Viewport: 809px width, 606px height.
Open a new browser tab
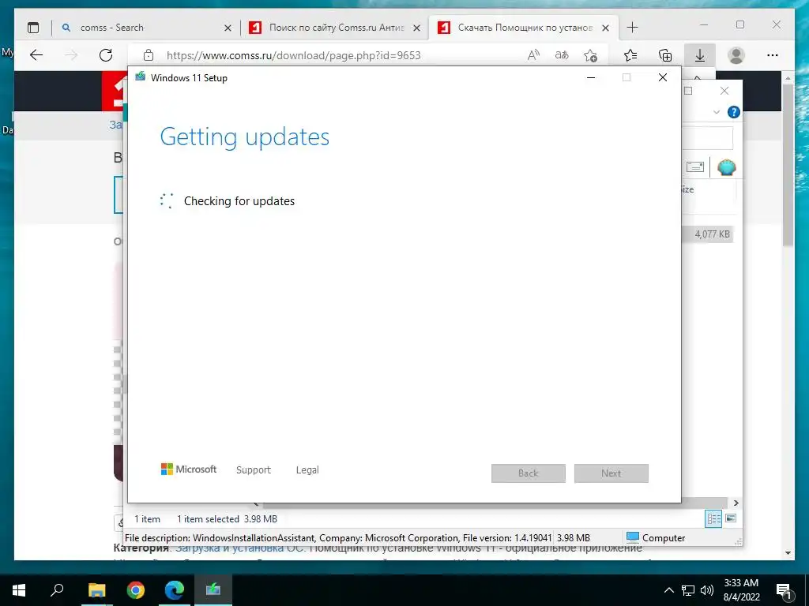coord(632,28)
